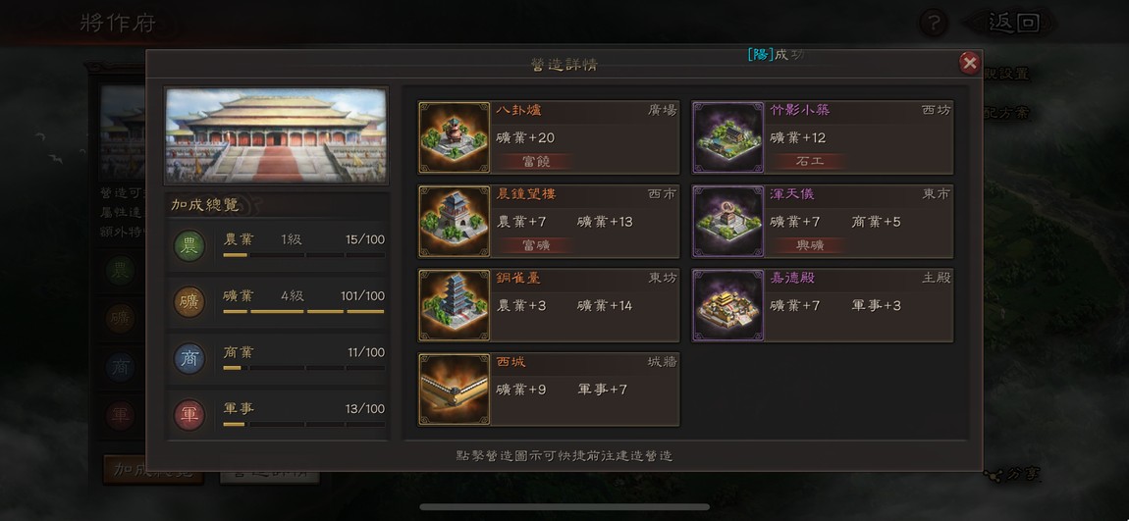Select the red 軍 military badge
Image resolution: width=1129 pixels, height=521 pixels.
point(189,415)
